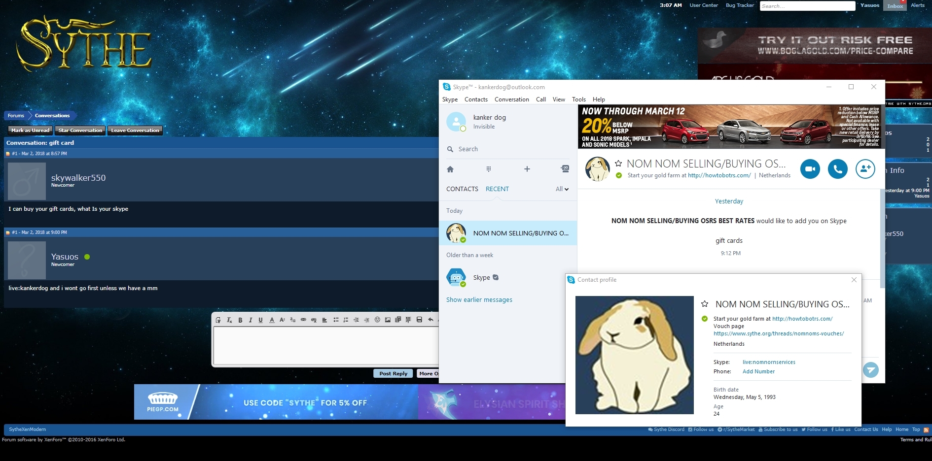Open the Skype menu in Skype window
Screen dimensions: 932x461
(x=450, y=99)
